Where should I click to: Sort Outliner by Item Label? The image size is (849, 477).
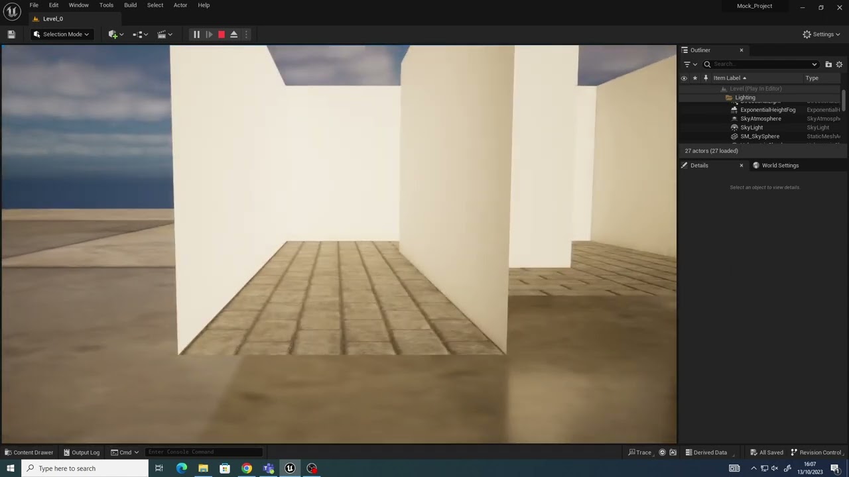click(730, 78)
